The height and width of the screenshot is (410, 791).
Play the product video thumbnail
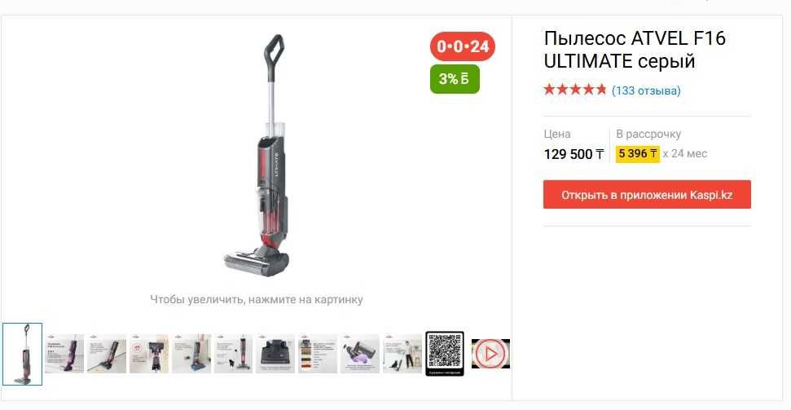coord(490,354)
